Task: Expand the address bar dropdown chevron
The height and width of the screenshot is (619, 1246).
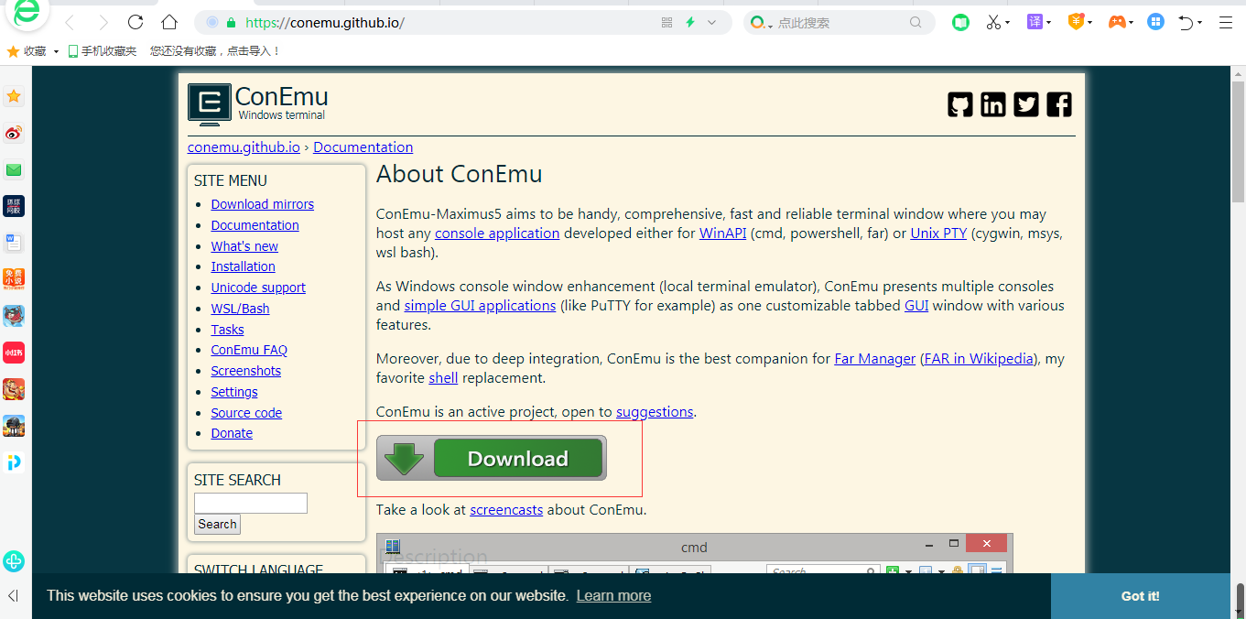Action: (712, 23)
